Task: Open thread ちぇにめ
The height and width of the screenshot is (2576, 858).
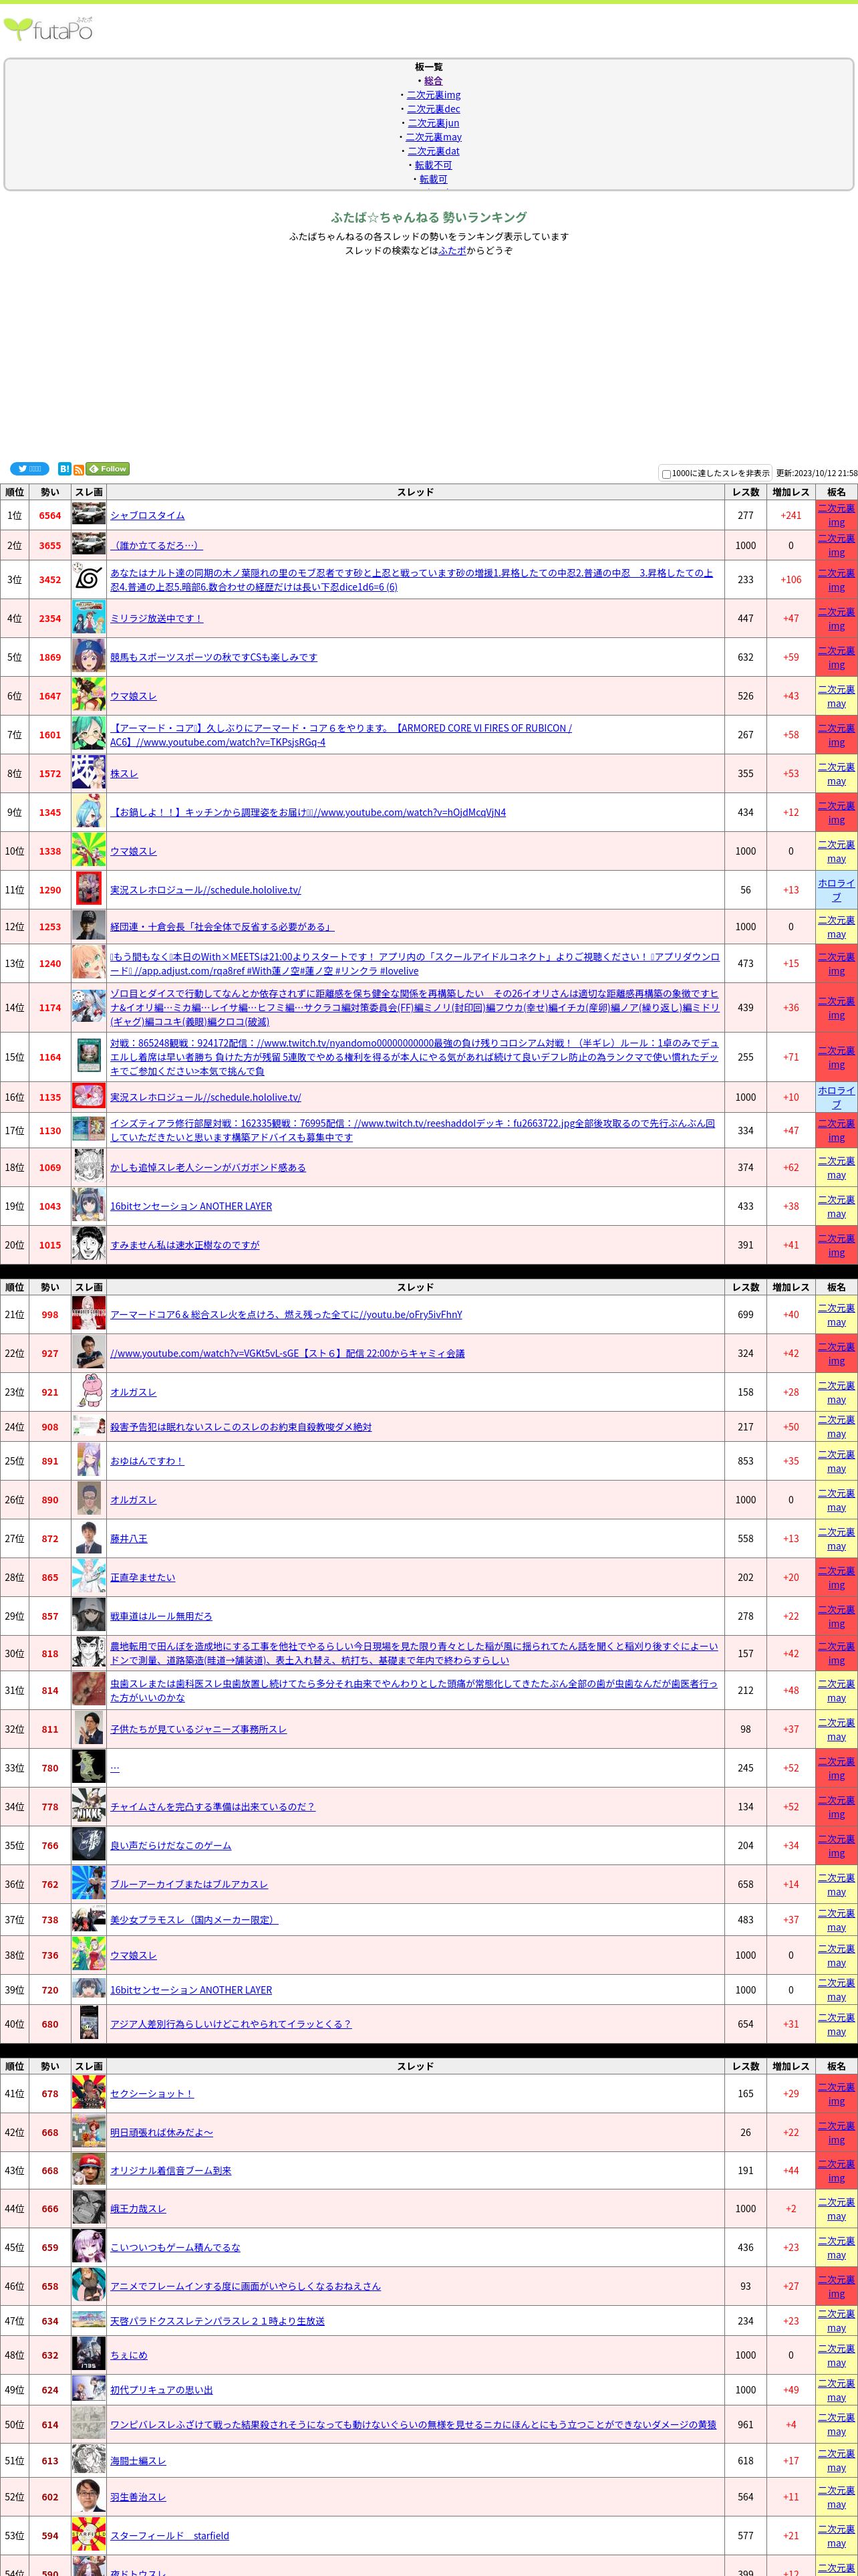Action: click(x=128, y=2355)
